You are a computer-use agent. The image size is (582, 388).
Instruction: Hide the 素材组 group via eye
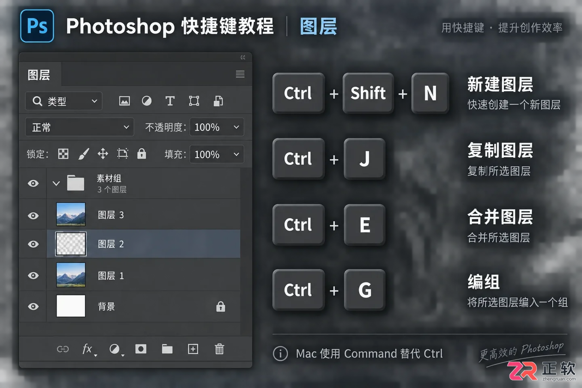33,183
